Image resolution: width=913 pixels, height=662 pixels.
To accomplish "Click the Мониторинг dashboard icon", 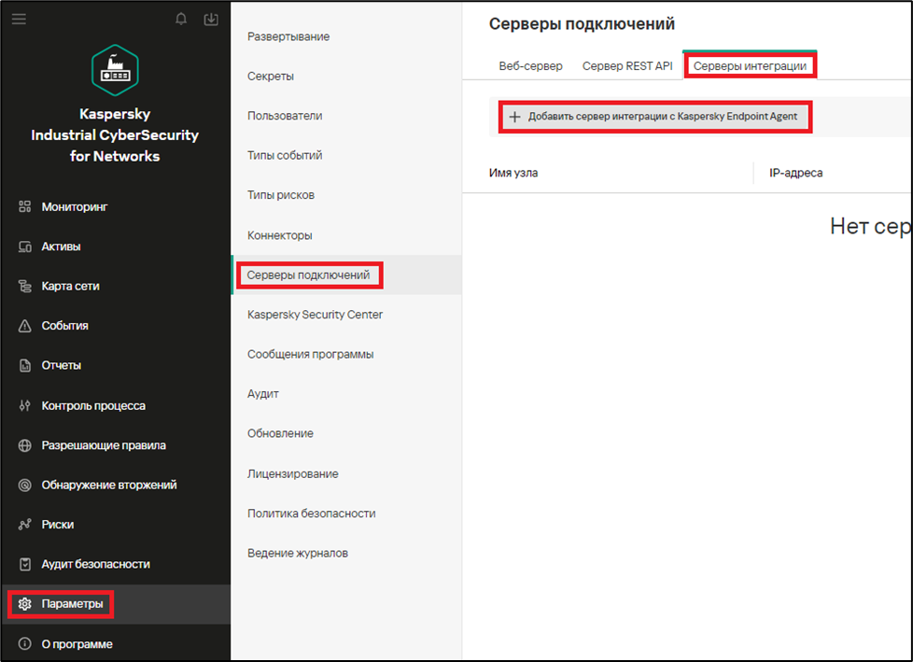I will pyautogui.click(x=24, y=206).
